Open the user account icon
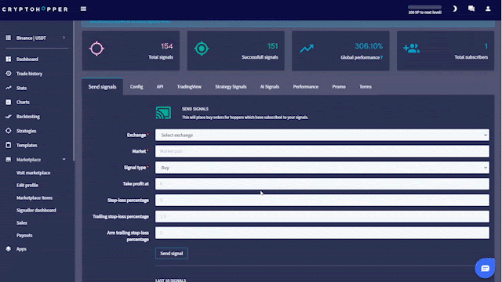The height and width of the screenshot is (282, 502). (488, 9)
